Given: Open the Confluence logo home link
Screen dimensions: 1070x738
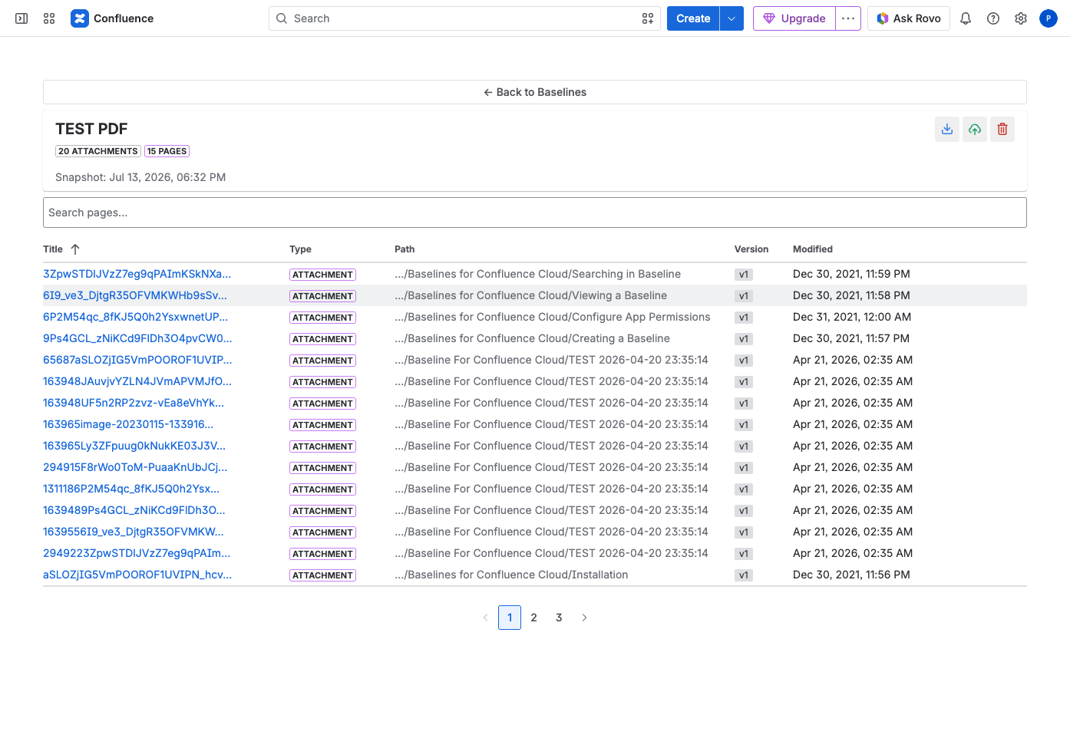Looking at the screenshot, I should point(112,18).
